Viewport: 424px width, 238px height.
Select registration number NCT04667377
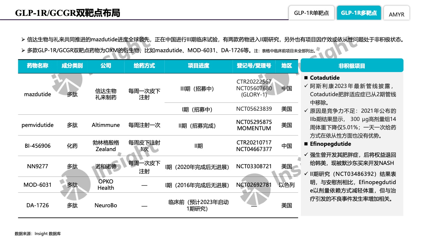254,149
